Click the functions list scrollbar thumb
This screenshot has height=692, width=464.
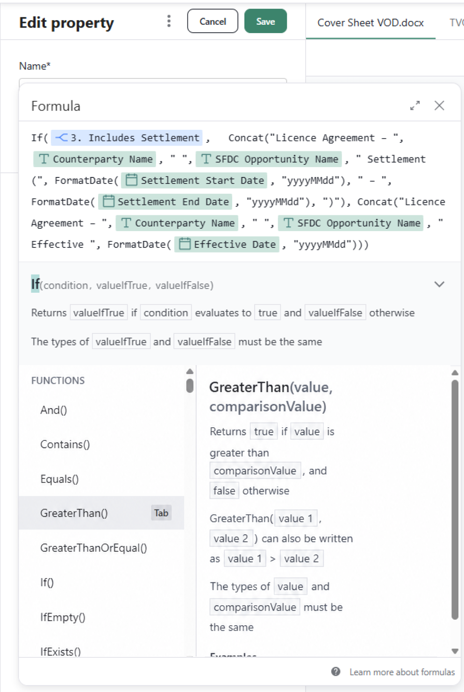[x=190, y=385]
